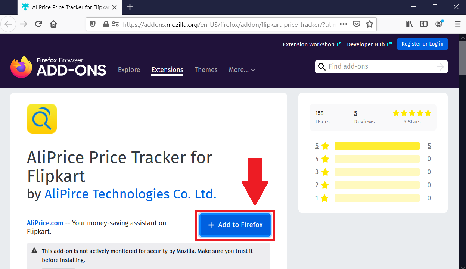Go back with the browser back arrow

[8, 24]
